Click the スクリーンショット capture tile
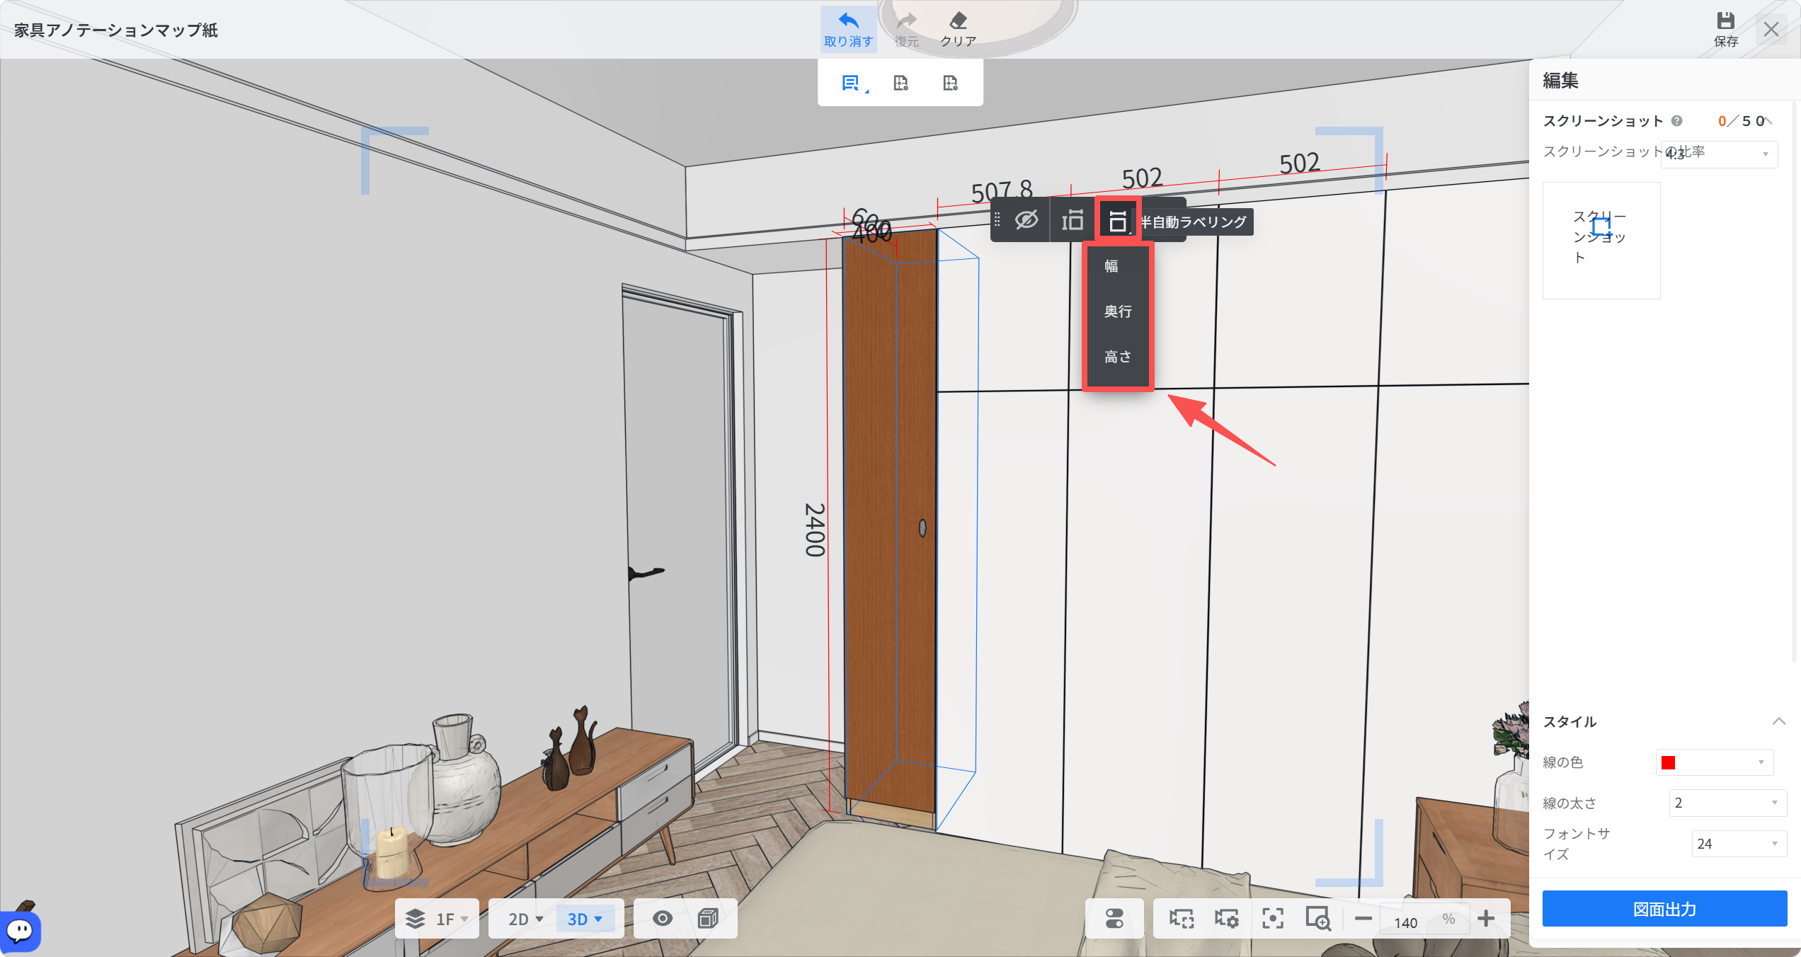The width and height of the screenshot is (1801, 957). (x=1601, y=240)
